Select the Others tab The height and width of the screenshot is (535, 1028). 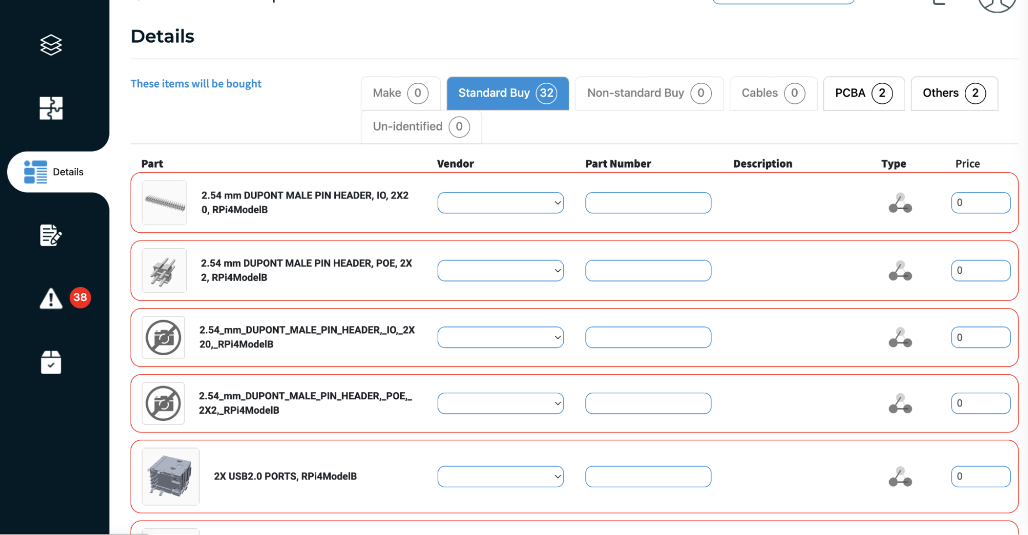954,93
